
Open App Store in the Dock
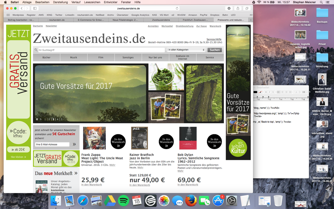point(218,201)
